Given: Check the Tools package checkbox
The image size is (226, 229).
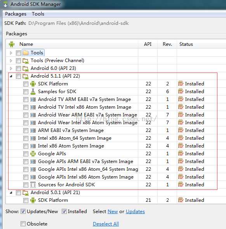Looking at the screenshot, I should point(18,53).
